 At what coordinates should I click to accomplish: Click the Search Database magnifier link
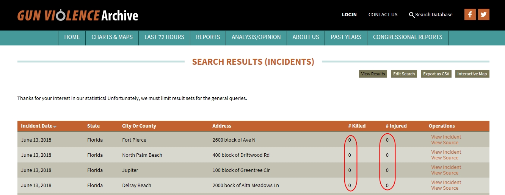click(431, 15)
